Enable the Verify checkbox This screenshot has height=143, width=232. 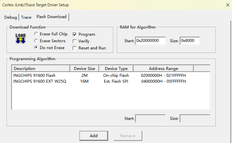(x=75, y=41)
